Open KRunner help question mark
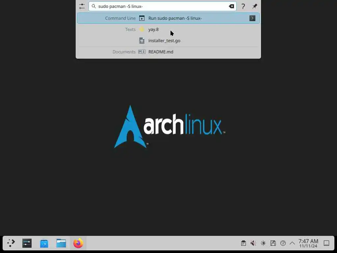The image size is (337, 253). click(x=243, y=6)
